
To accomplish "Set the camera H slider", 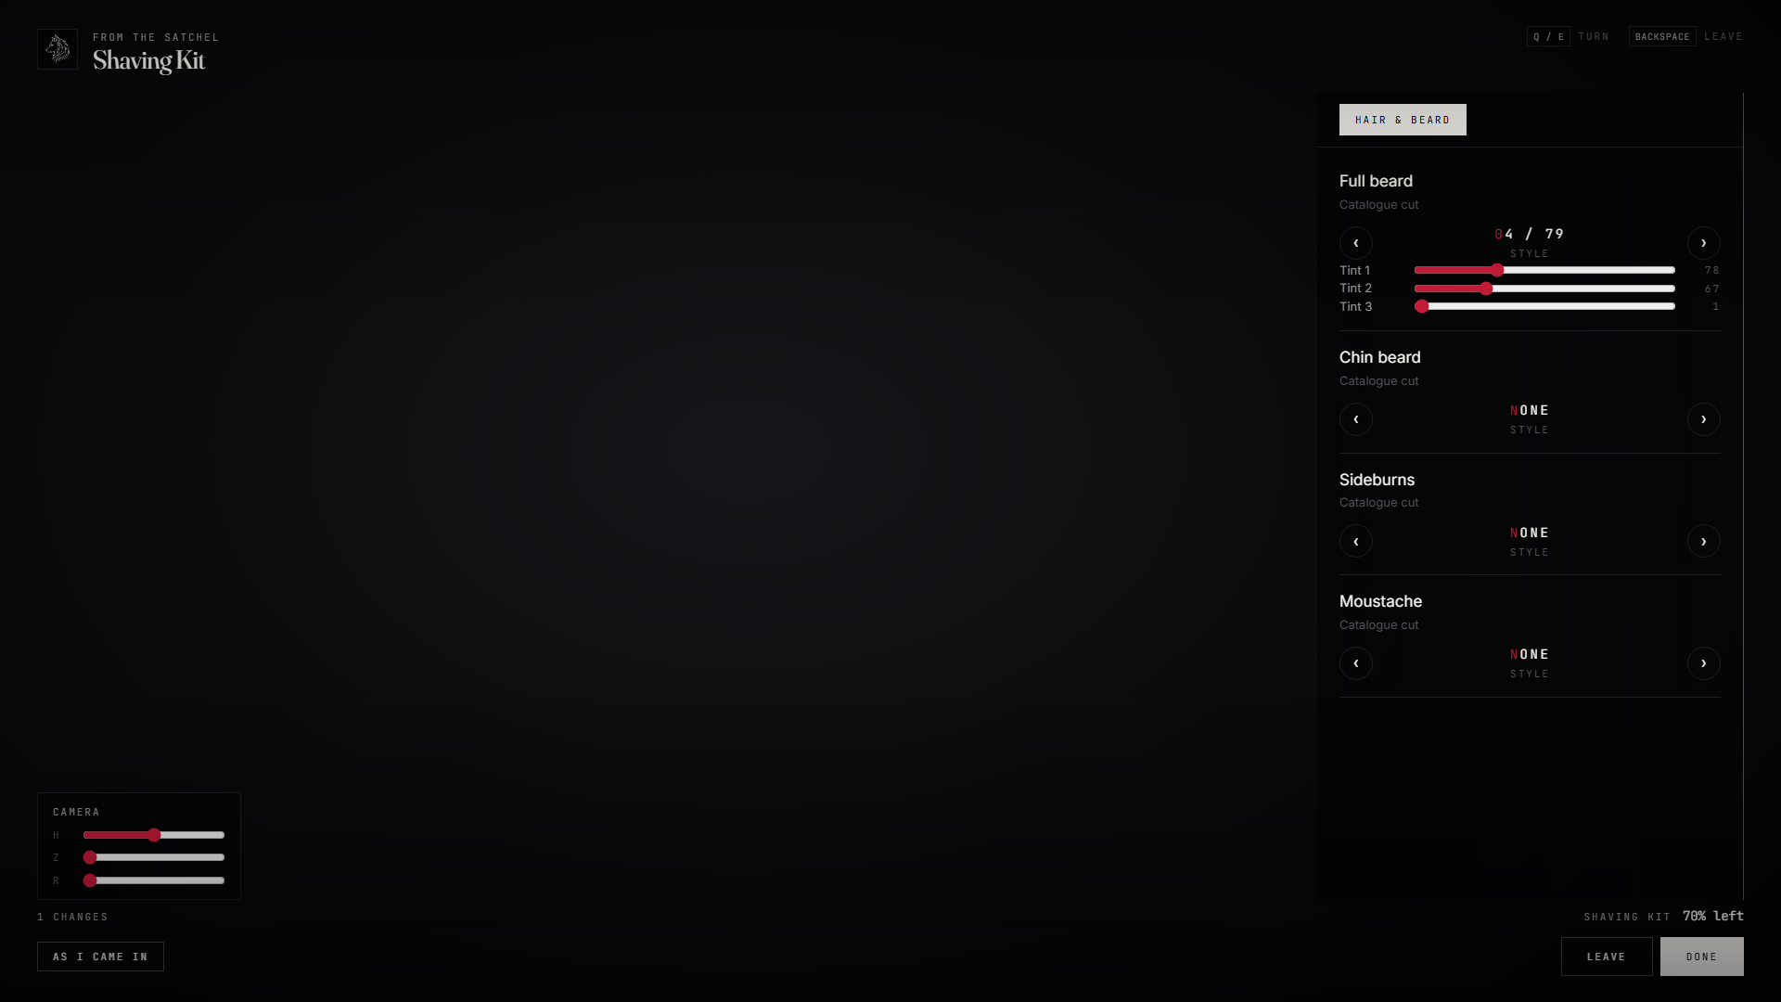I will coord(154,835).
